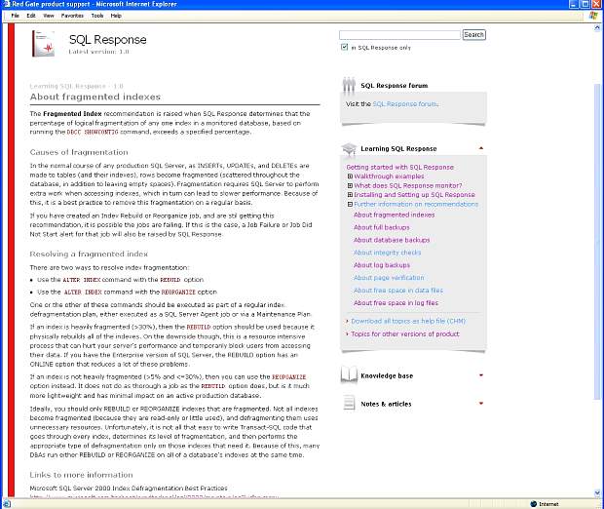Open 'About free space in data files' link
Image resolution: width=604 pixels, height=509 pixels.
pyautogui.click(x=398, y=291)
